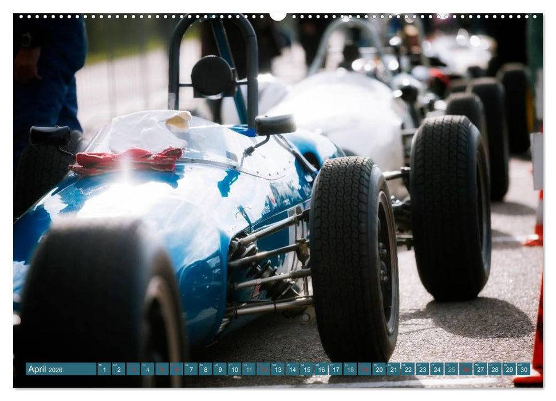Select the red holiday date 6
Viewport: 556px width, 401px height.
pos(176,370)
